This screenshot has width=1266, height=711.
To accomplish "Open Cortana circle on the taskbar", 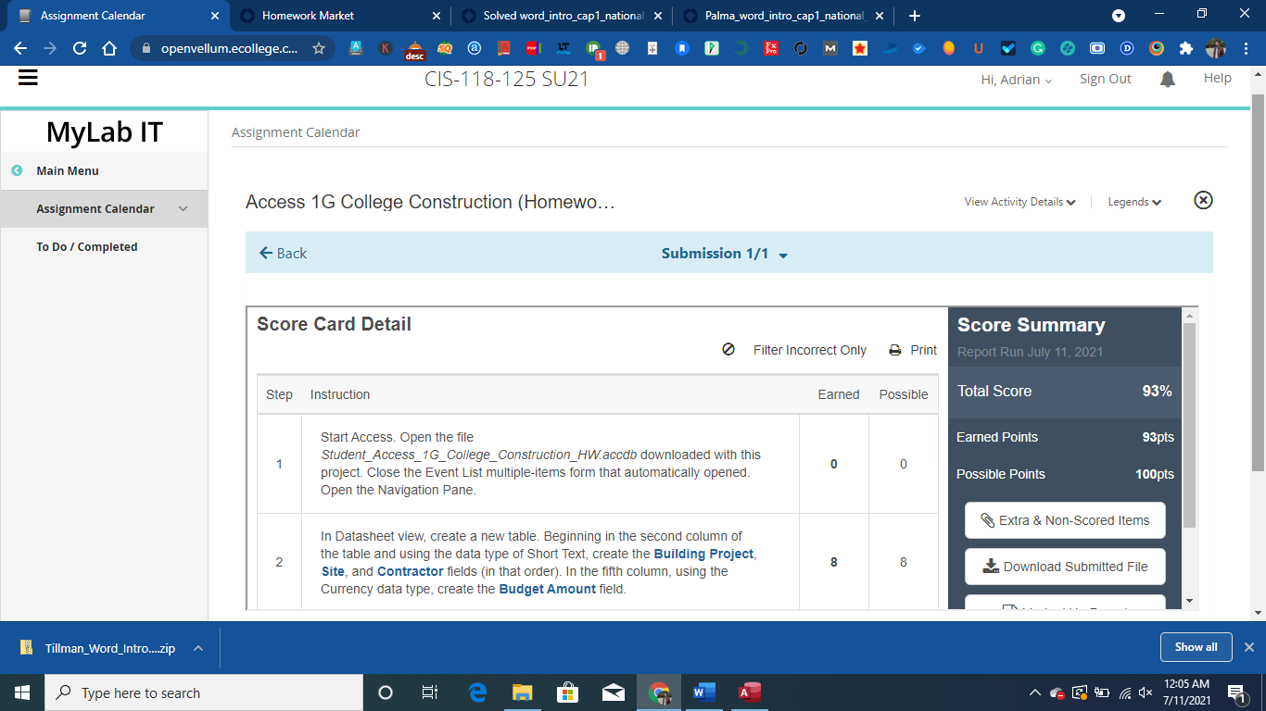I will pos(386,692).
